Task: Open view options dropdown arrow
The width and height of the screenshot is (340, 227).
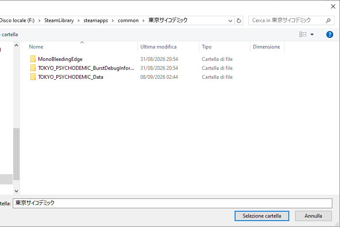Action: click(312, 34)
